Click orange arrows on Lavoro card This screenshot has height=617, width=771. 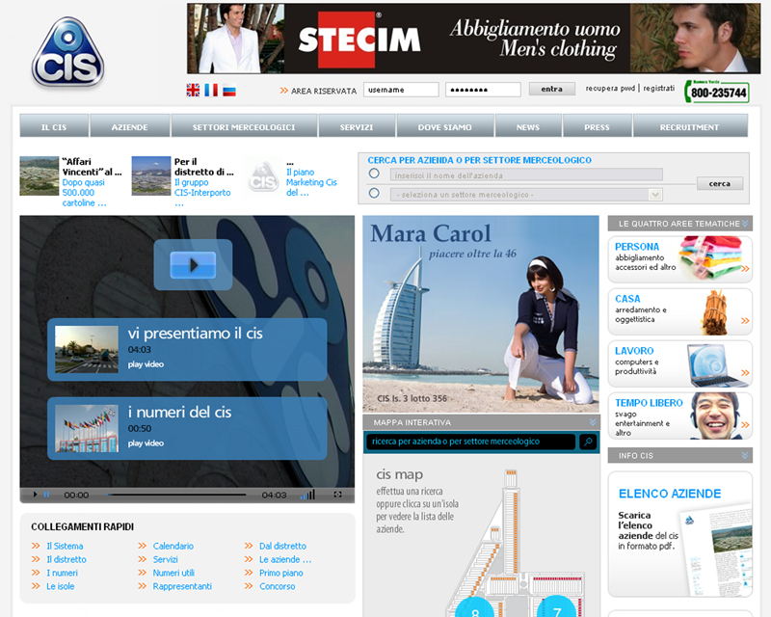(745, 373)
